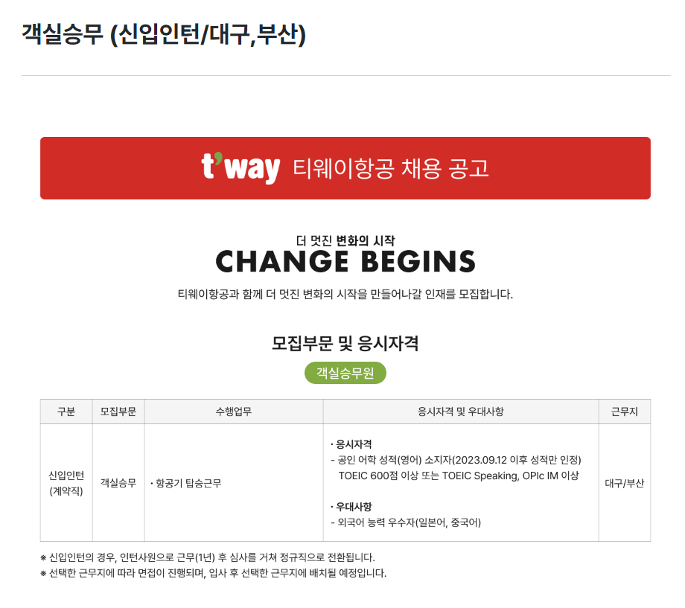
Task: Click the 외국어 능력 우수자 preference line
Action: point(406,522)
